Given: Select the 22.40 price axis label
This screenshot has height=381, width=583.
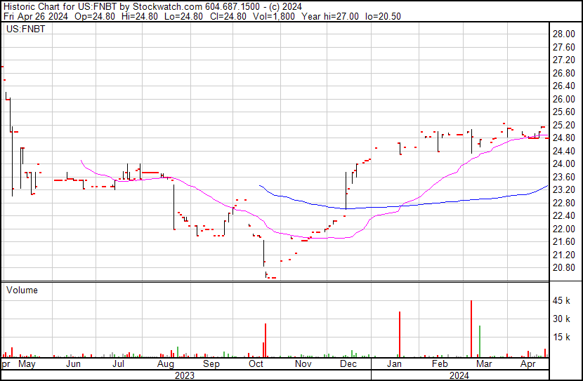Looking at the screenshot, I should point(563,216).
